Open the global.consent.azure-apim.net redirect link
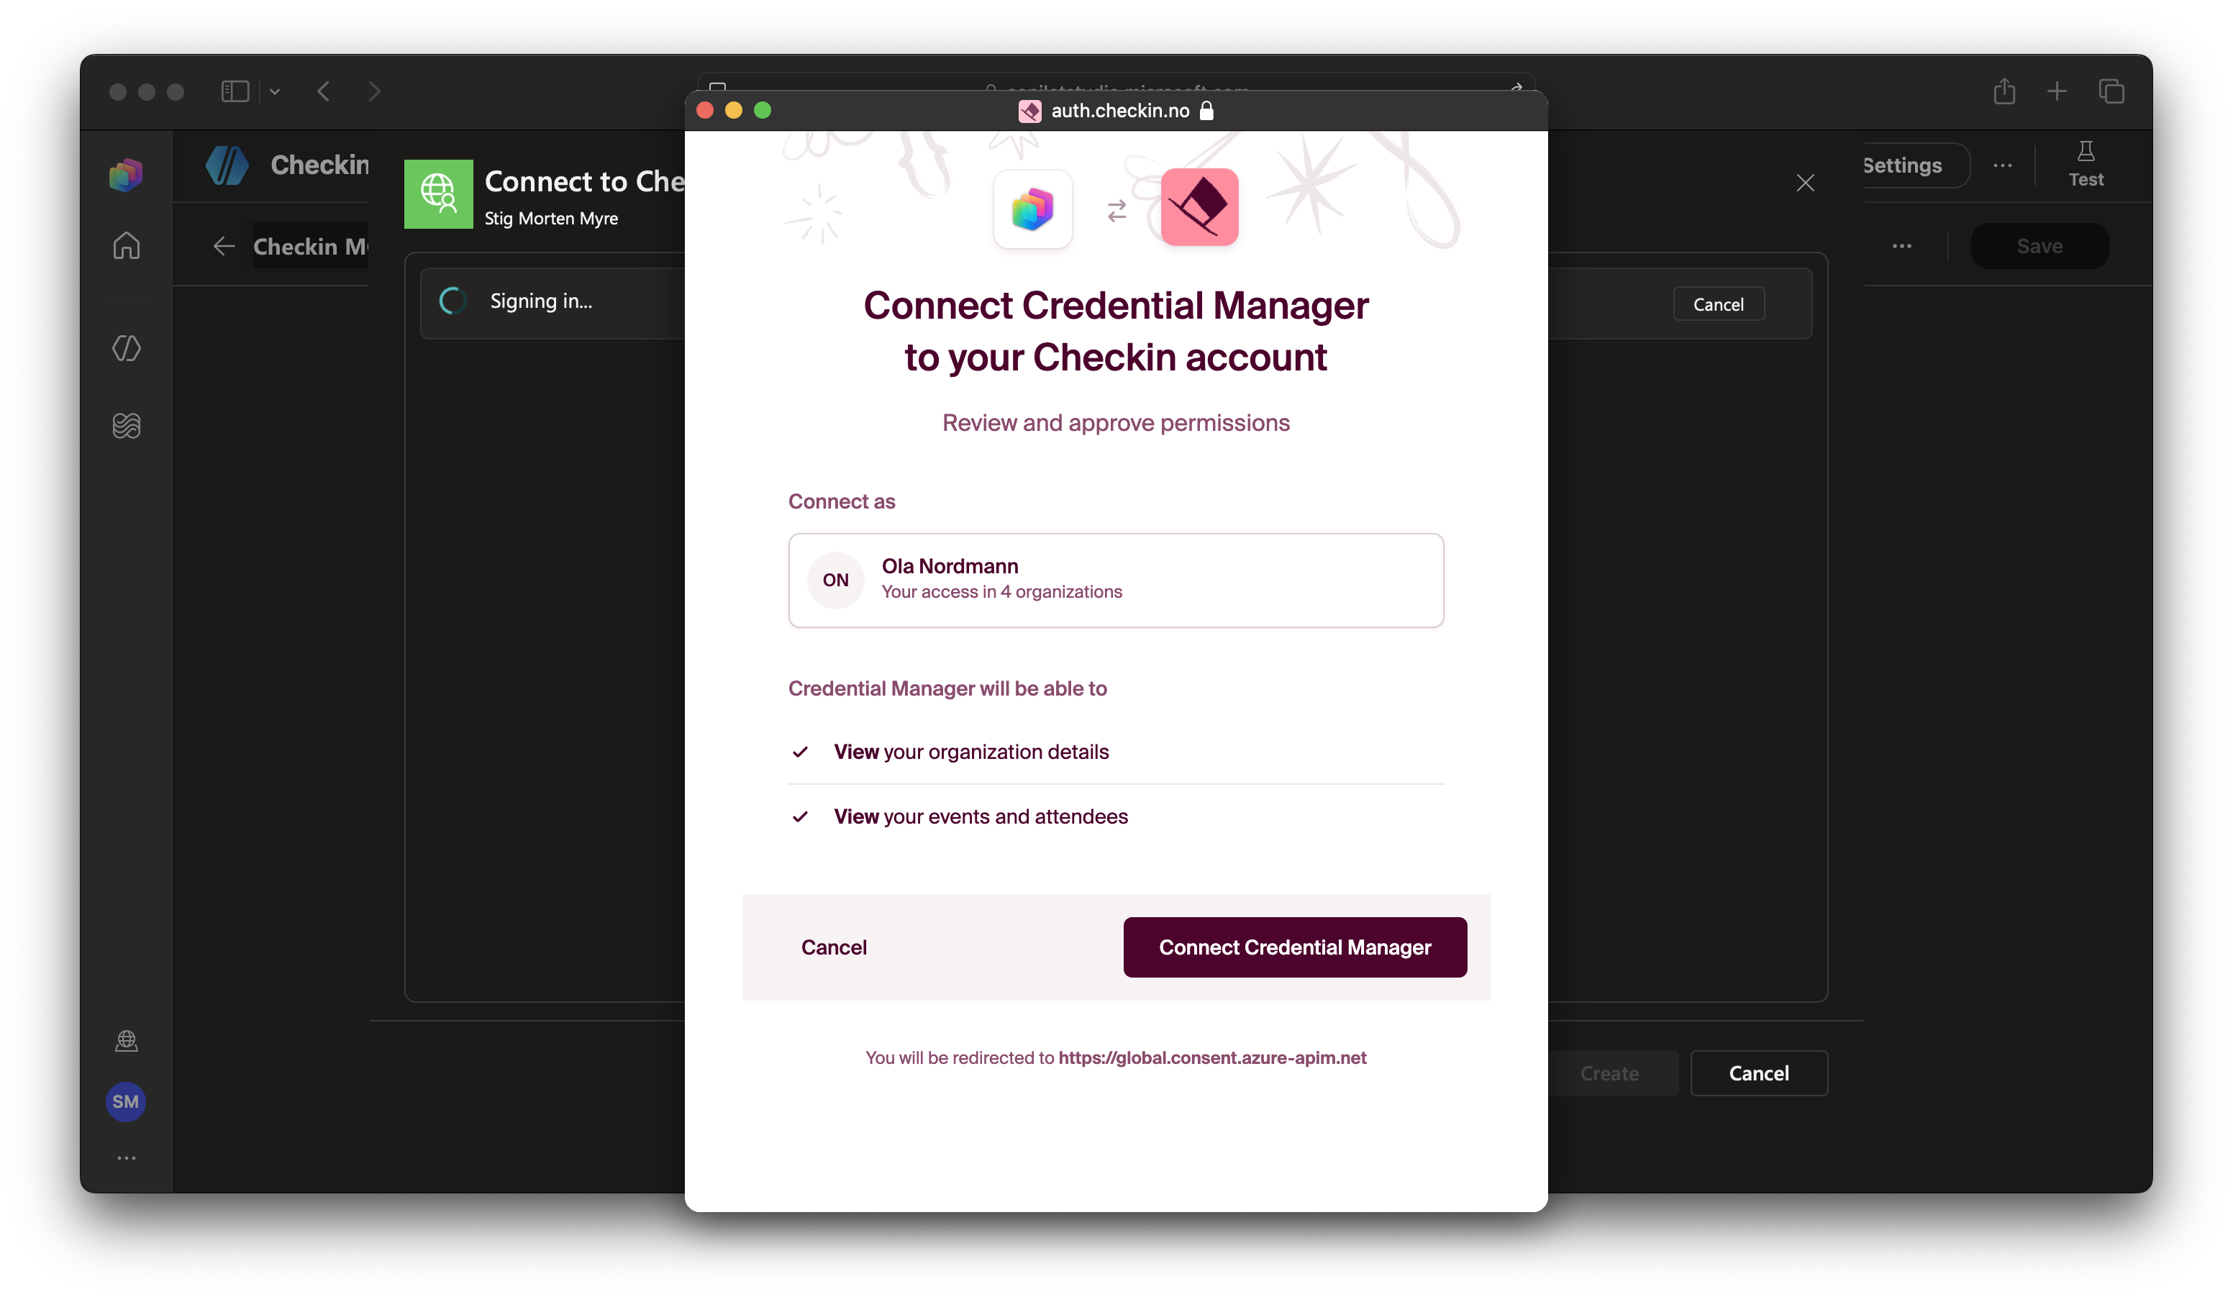2233x1302 pixels. pos(1212,1057)
